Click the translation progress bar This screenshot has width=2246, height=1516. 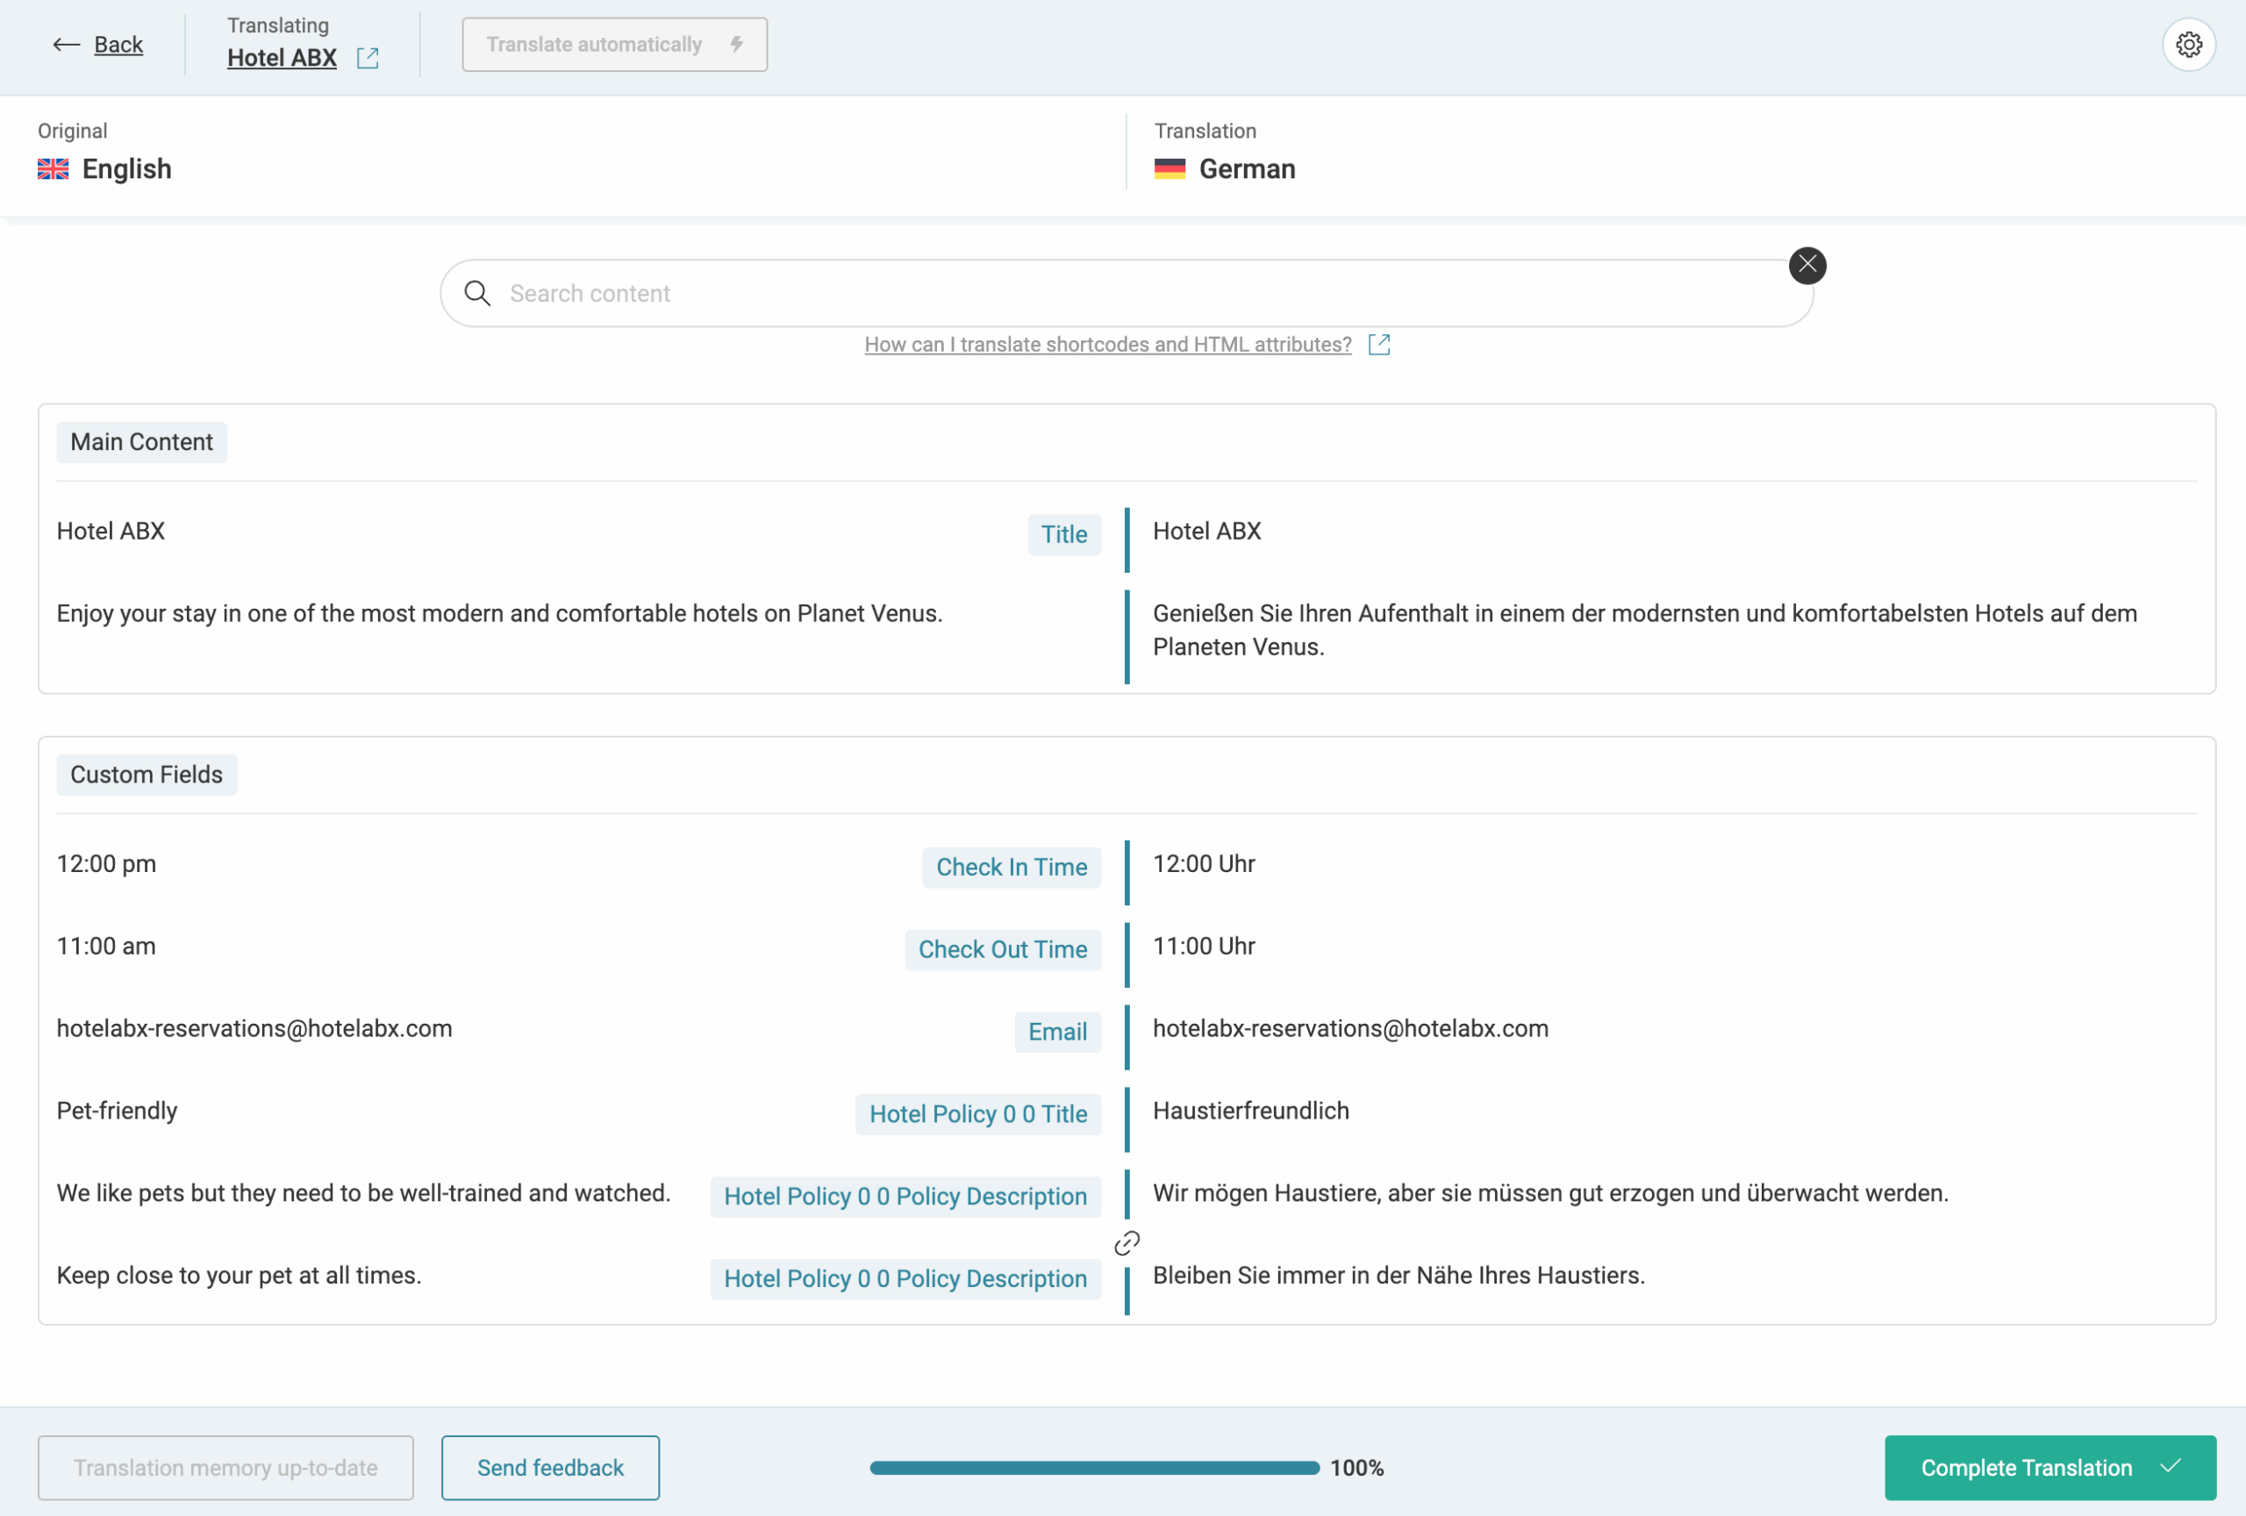coord(1094,1467)
